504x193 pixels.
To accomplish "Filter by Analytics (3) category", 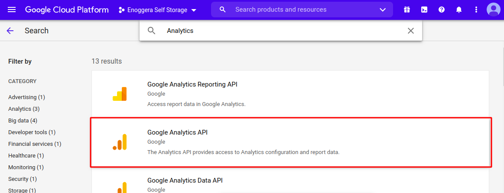I will [x=24, y=109].
